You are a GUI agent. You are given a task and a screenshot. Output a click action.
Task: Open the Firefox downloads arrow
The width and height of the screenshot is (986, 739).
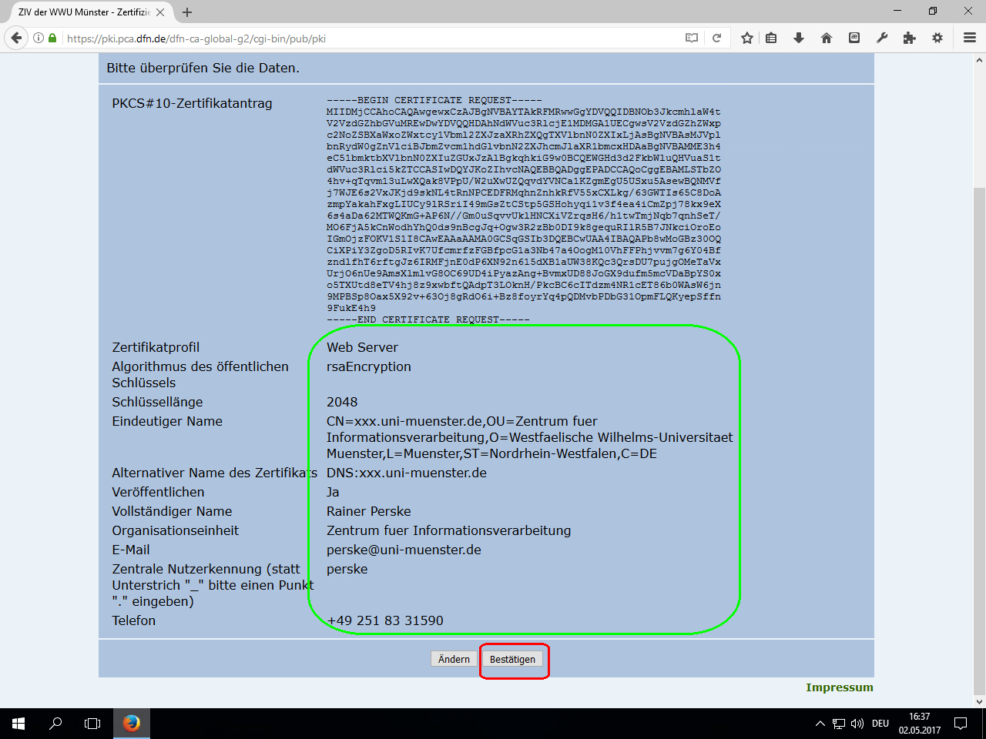point(799,38)
